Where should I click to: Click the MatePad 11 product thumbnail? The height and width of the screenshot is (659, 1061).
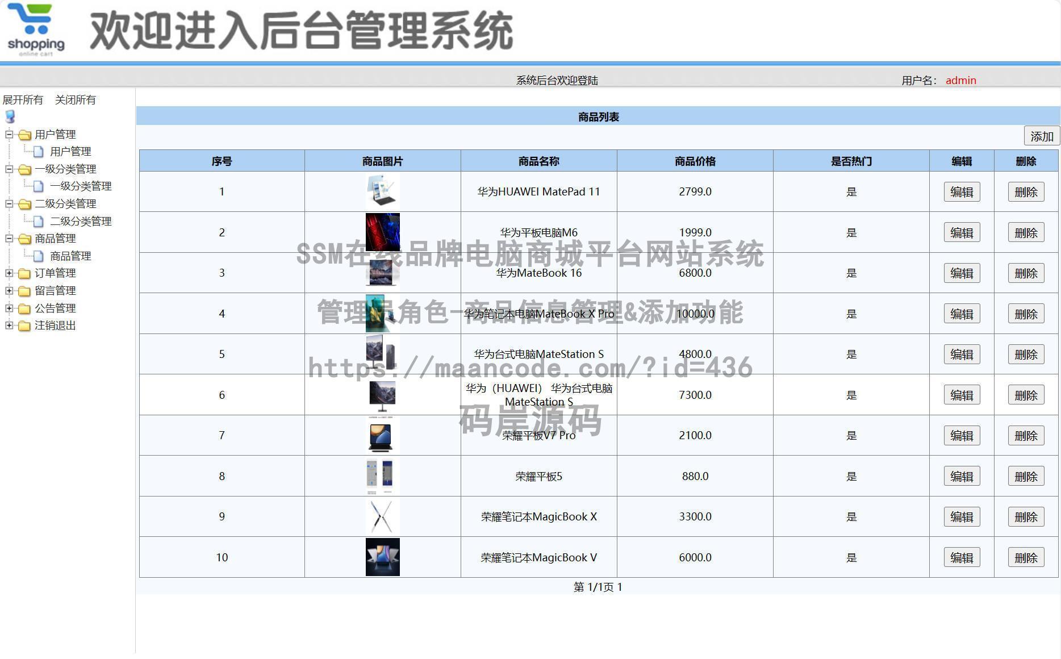(x=382, y=191)
